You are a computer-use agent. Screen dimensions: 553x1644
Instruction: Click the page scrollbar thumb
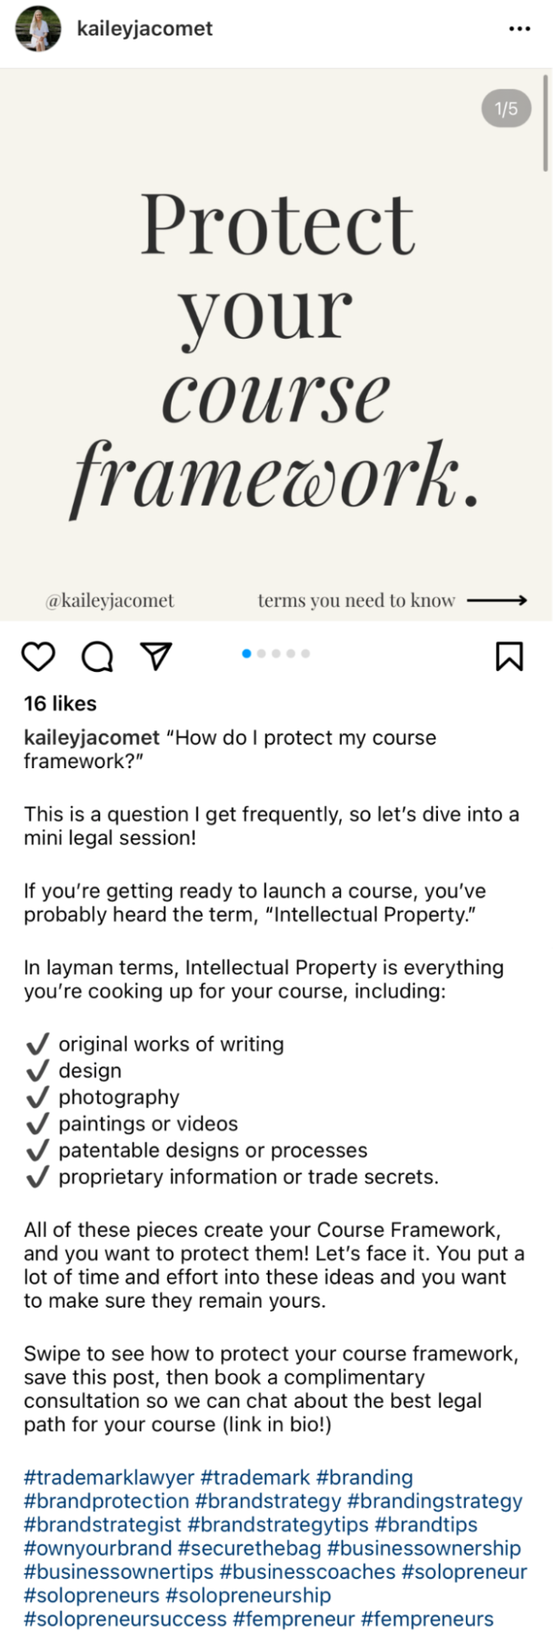point(546,123)
